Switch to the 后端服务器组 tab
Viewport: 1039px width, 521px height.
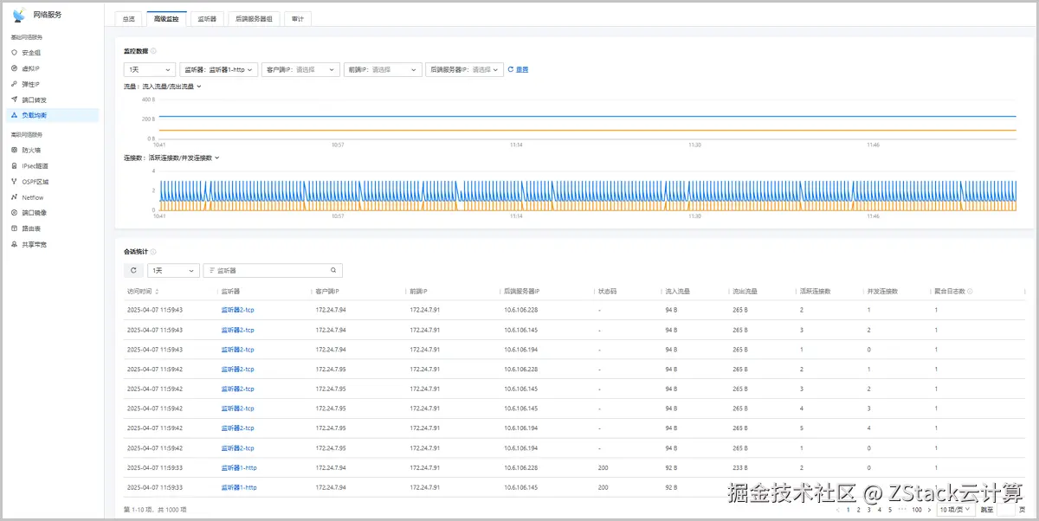click(x=254, y=18)
